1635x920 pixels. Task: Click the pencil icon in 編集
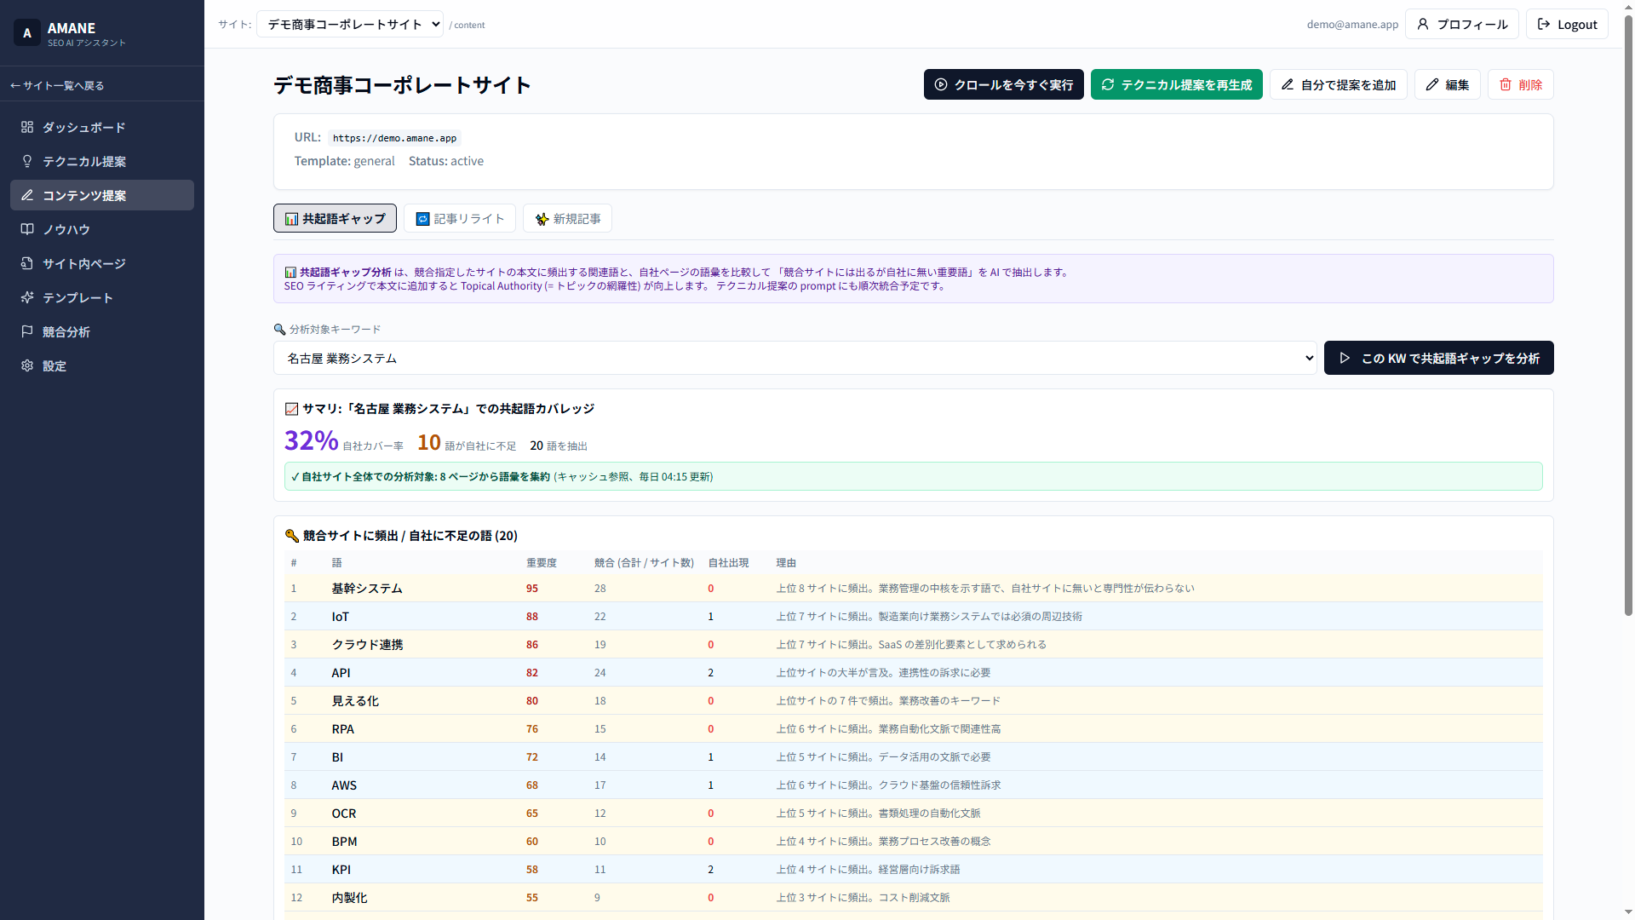point(1432,84)
